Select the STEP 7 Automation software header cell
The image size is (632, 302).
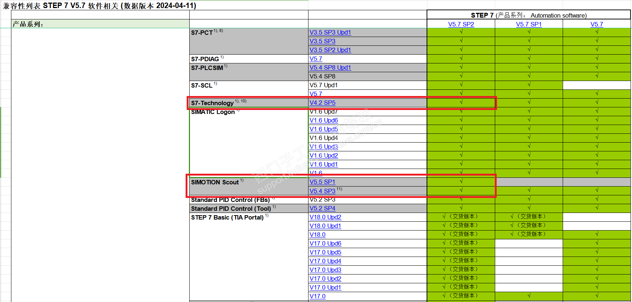pyautogui.click(x=529, y=15)
